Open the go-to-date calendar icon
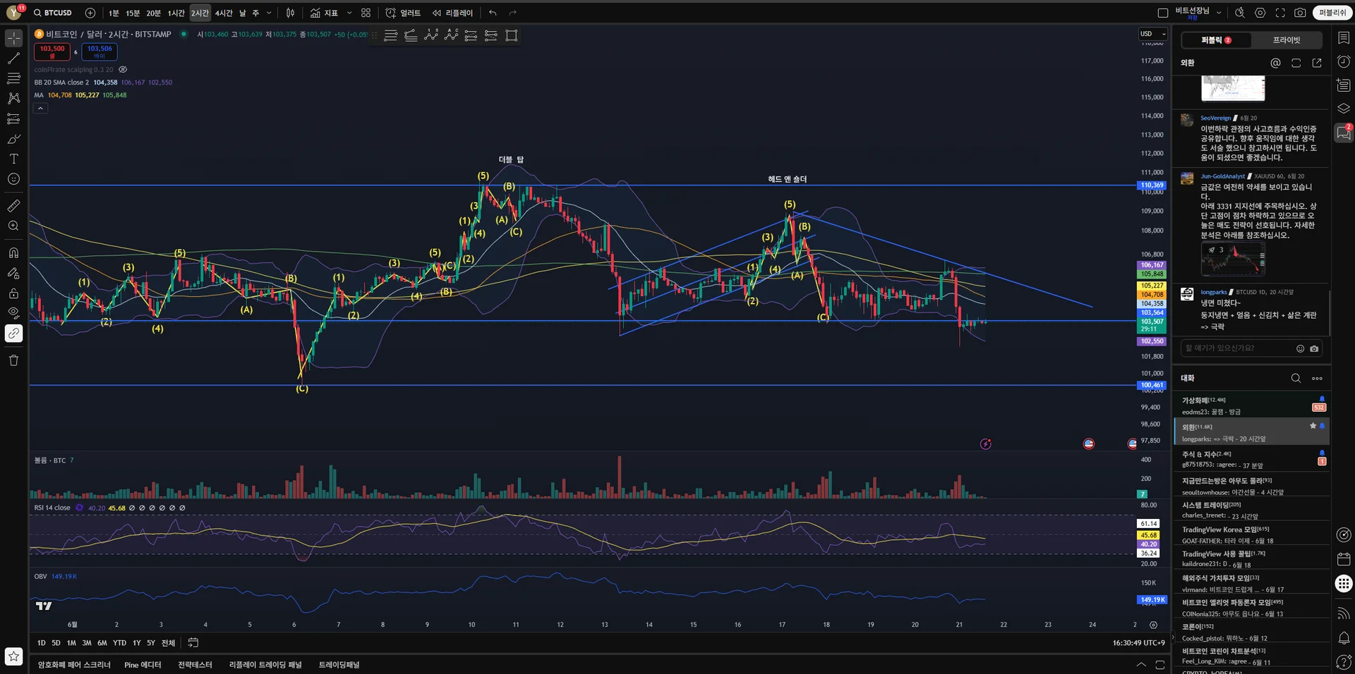The width and height of the screenshot is (1355, 674). point(193,643)
